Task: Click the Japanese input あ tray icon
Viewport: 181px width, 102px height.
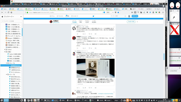Action: 128,100
